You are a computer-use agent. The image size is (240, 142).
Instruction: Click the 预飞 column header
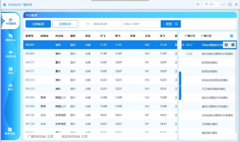[x=118, y=36]
